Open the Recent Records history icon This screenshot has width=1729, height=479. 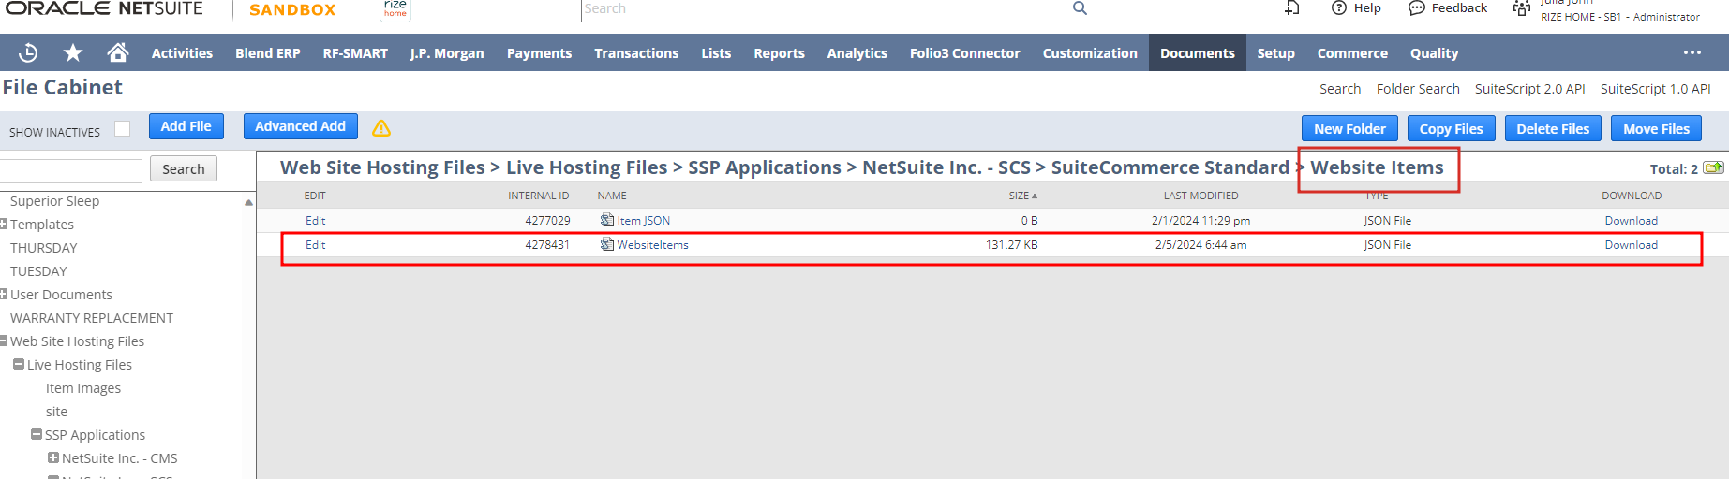[x=28, y=53]
